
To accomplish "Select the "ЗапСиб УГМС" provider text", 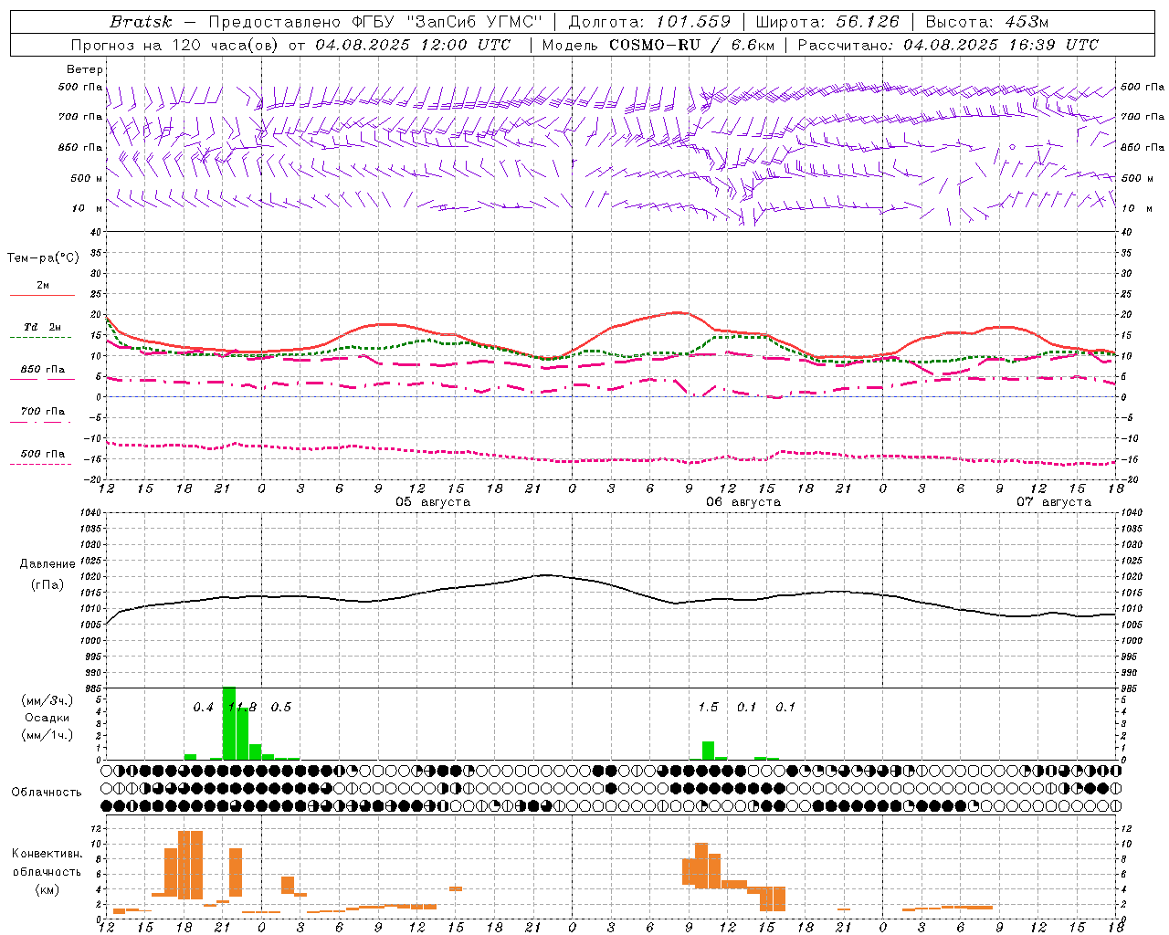I will coord(475,22).
